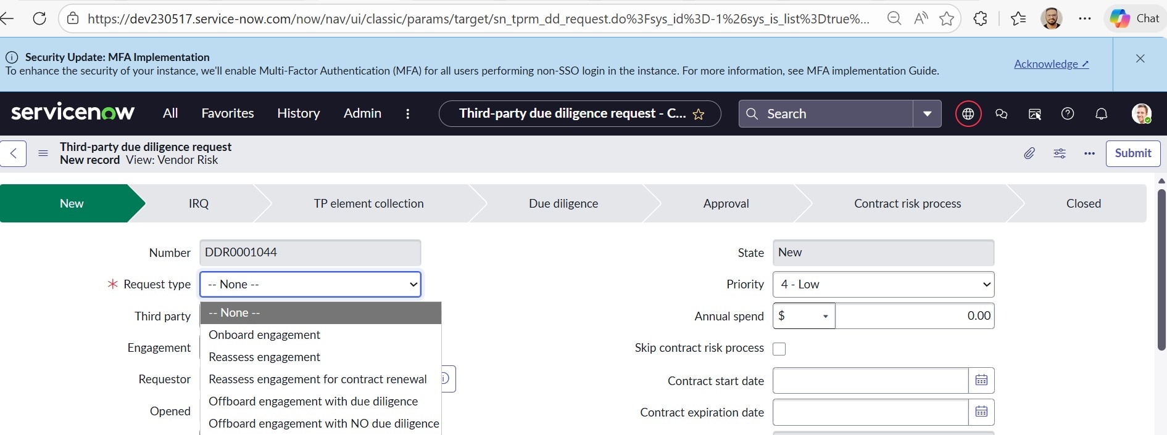Open browser extensions puzzle icon
1167x435 pixels.
(x=980, y=18)
